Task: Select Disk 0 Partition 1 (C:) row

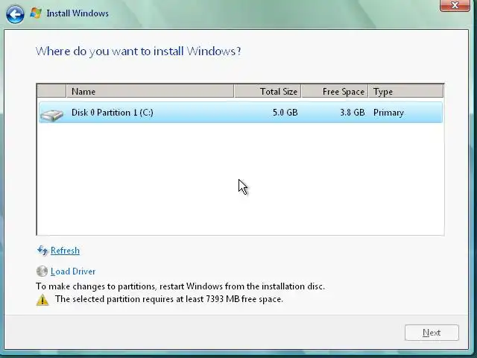Action: coord(241,113)
